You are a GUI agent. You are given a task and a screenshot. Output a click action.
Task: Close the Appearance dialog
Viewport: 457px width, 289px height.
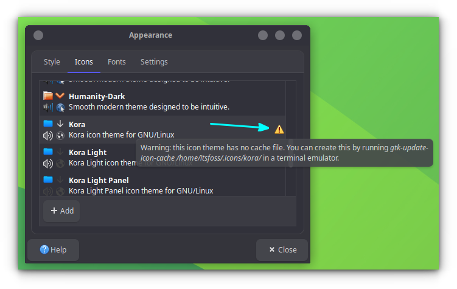[282, 249]
